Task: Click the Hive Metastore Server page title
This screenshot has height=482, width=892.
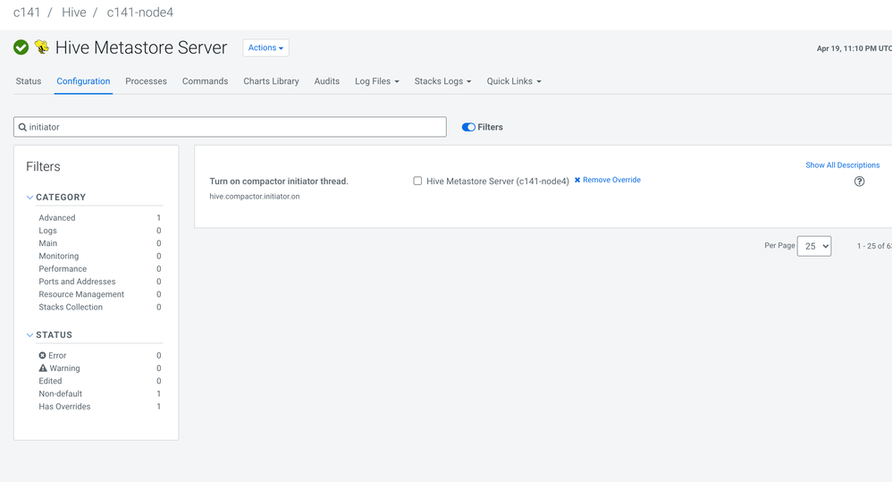Action: (141, 47)
